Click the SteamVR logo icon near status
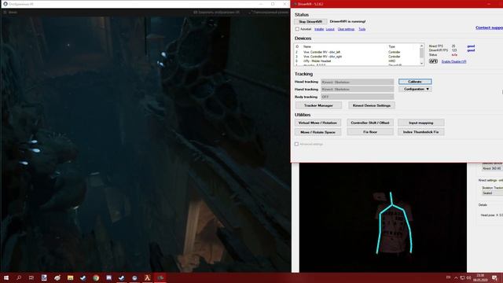This screenshot has height=283, width=503. click(x=433, y=61)
